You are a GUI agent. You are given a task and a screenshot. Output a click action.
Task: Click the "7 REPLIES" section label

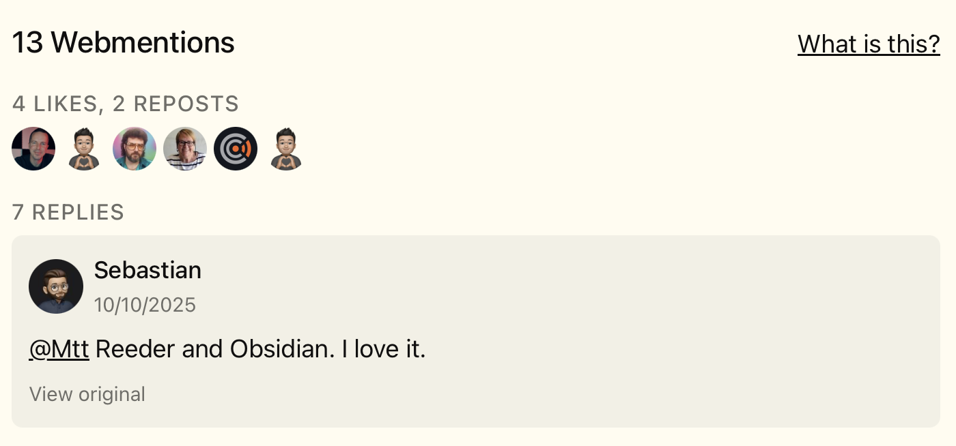(68, 213)
